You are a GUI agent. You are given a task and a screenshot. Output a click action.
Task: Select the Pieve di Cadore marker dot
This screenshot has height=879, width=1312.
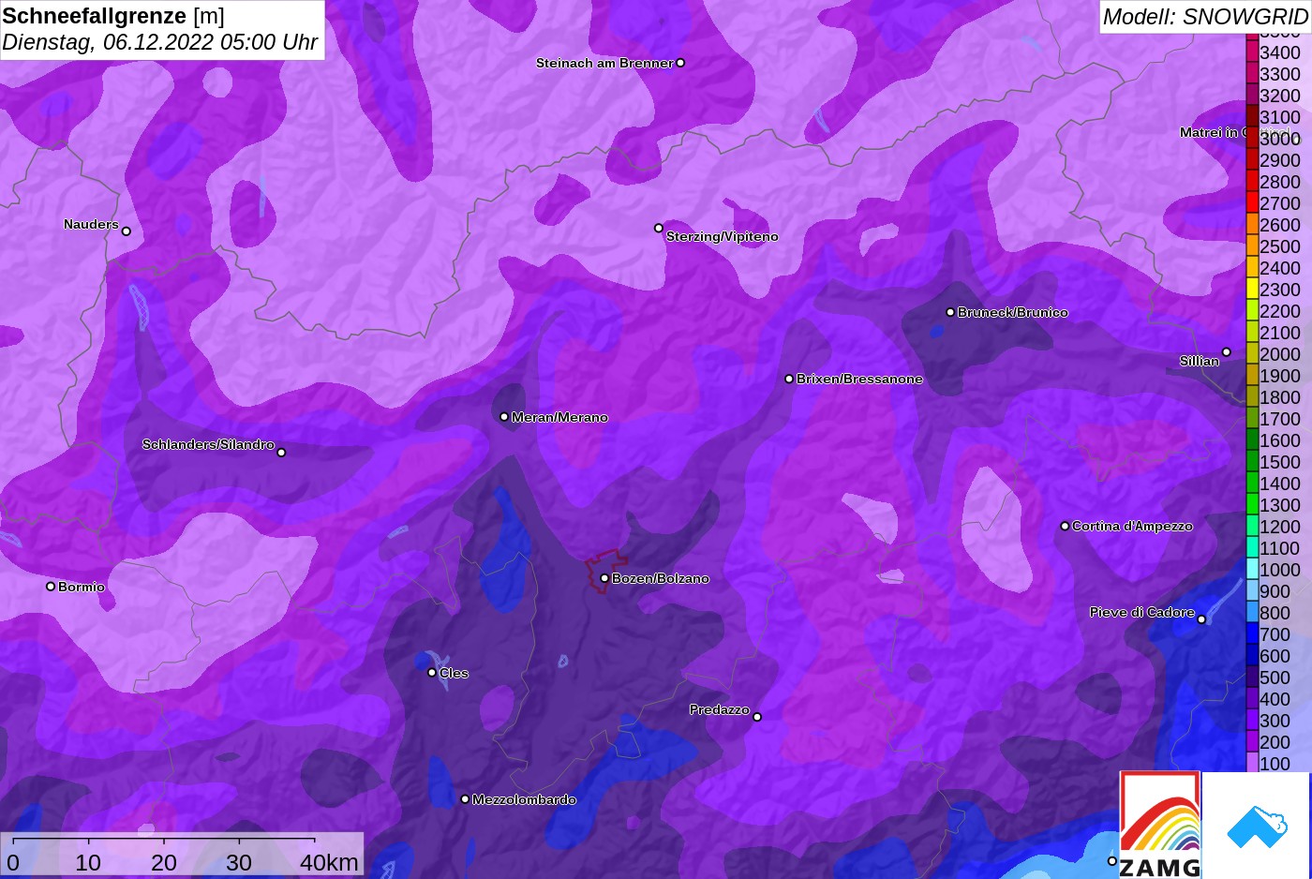[1201, 619]
